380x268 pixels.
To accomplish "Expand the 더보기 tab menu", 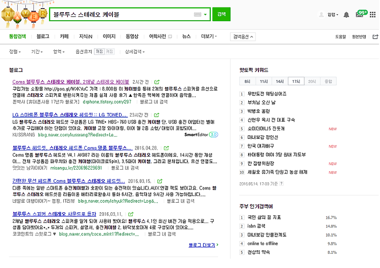I will 209,36.
